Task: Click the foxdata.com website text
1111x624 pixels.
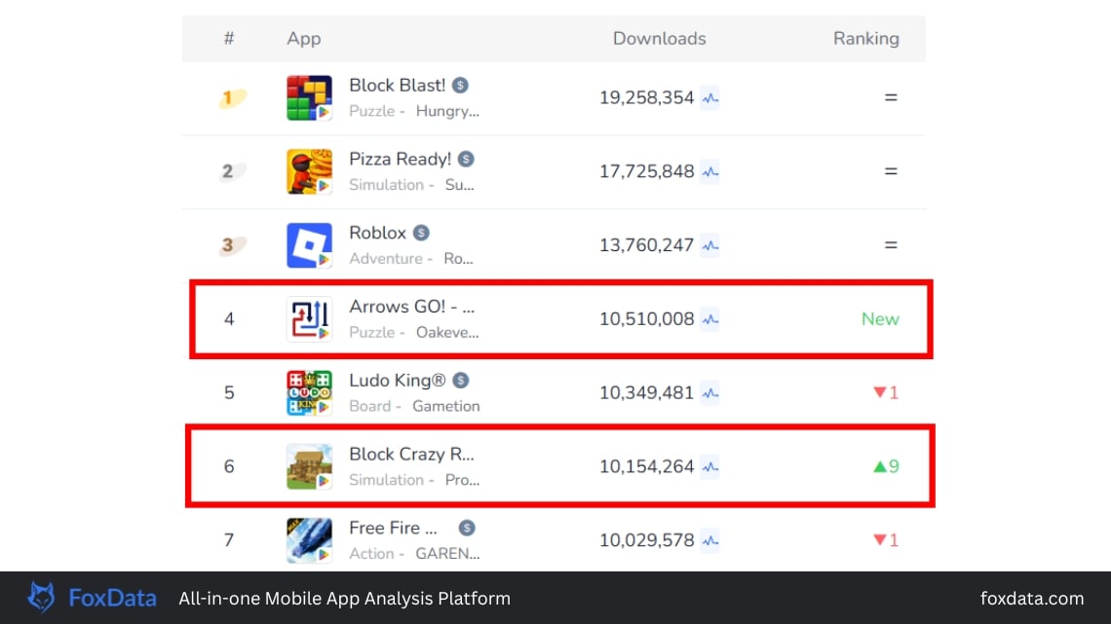Action: tap(1032, 599)
